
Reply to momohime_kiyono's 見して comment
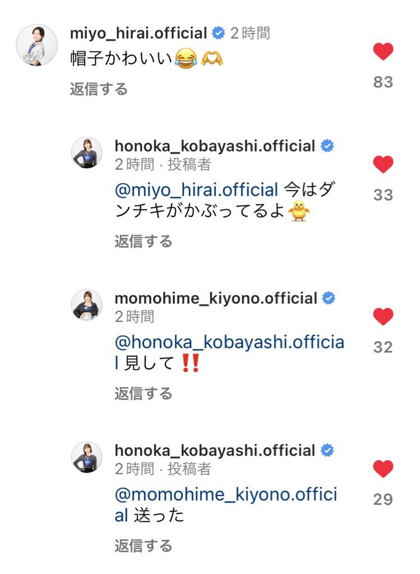144,394
